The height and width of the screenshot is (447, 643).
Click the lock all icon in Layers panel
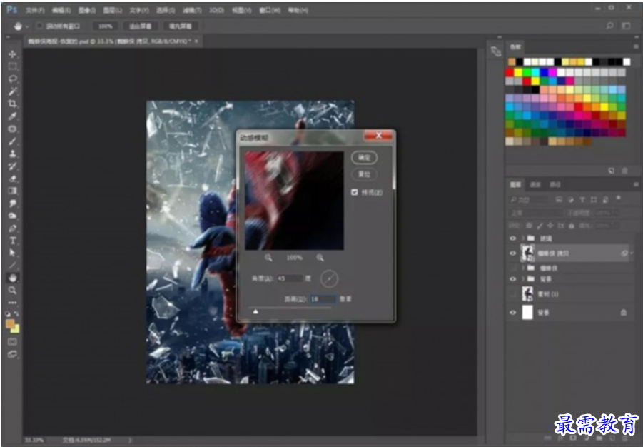click(572, 226)
